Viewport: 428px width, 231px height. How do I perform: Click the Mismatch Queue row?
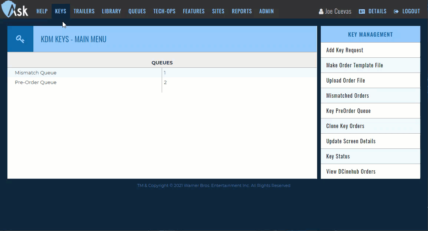pos(36,73)
